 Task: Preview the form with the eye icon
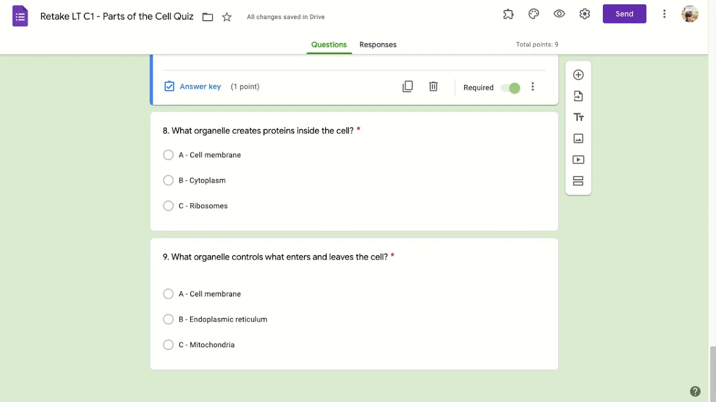point(559,14)
